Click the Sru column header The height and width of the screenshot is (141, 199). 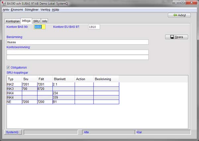[30, 79]
